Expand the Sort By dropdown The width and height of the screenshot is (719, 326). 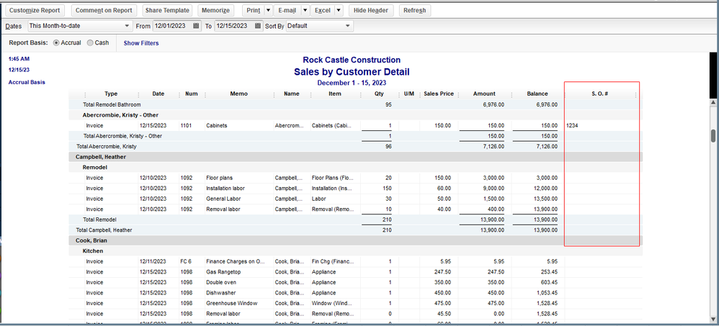348,27
